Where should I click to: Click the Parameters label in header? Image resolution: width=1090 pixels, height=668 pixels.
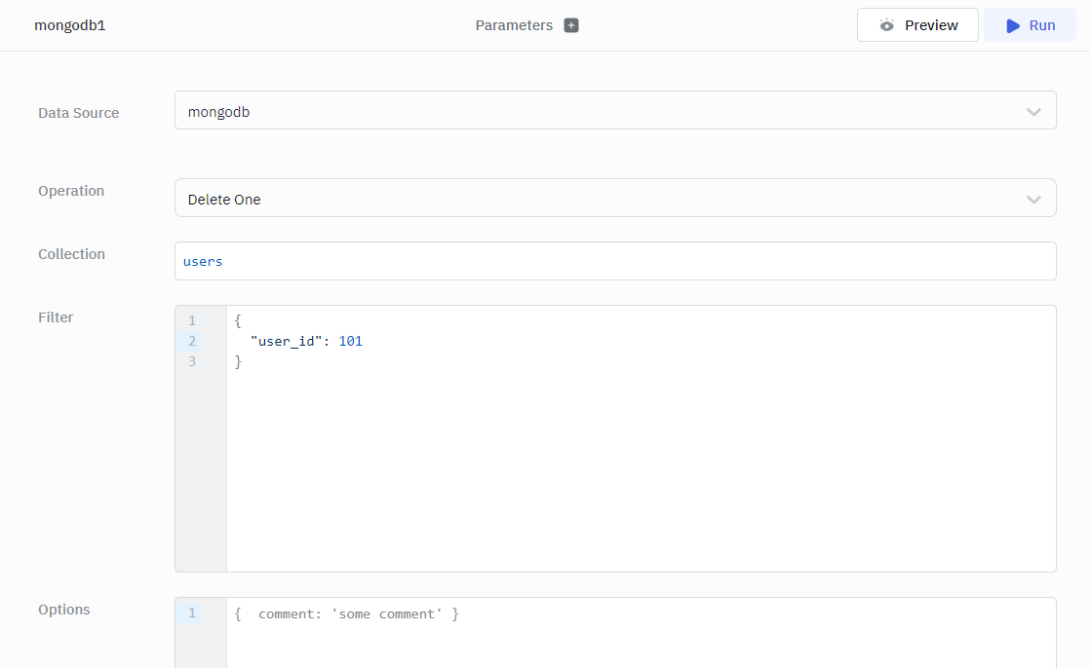(x=514, y=25)
